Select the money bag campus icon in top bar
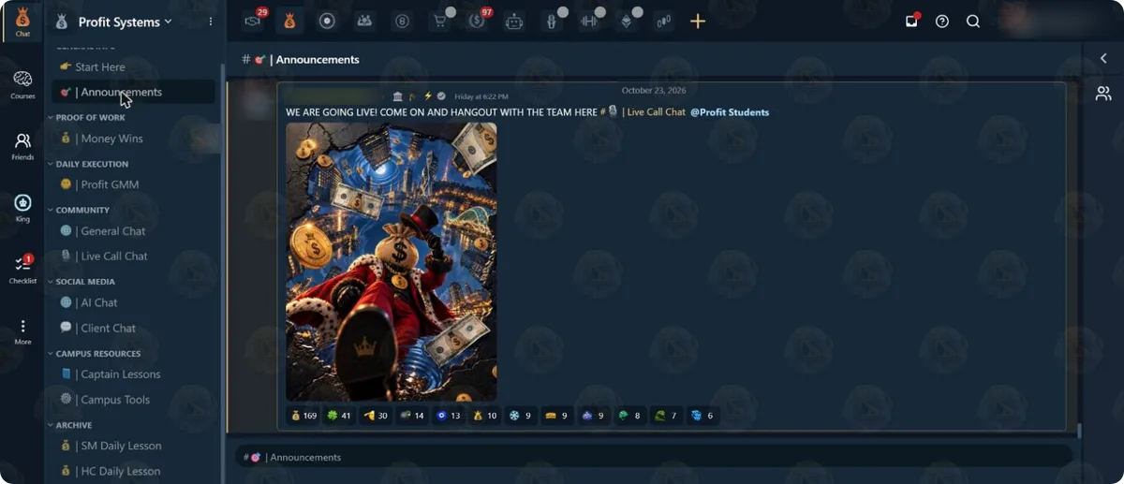 [x=289, y=21]
